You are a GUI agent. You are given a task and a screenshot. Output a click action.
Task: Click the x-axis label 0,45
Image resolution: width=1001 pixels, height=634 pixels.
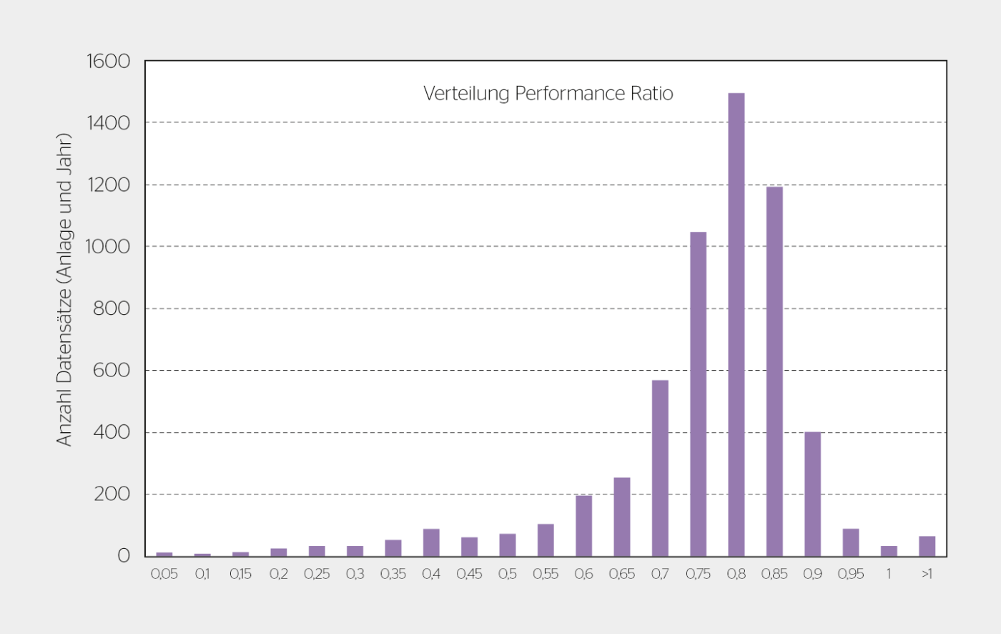pos(470,574)
